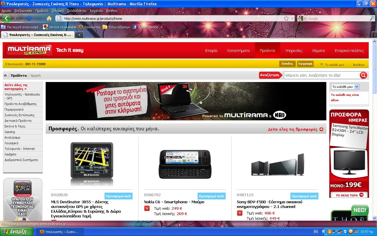
Task: Bookmark this page with the star icon
Action: [286, 18]
